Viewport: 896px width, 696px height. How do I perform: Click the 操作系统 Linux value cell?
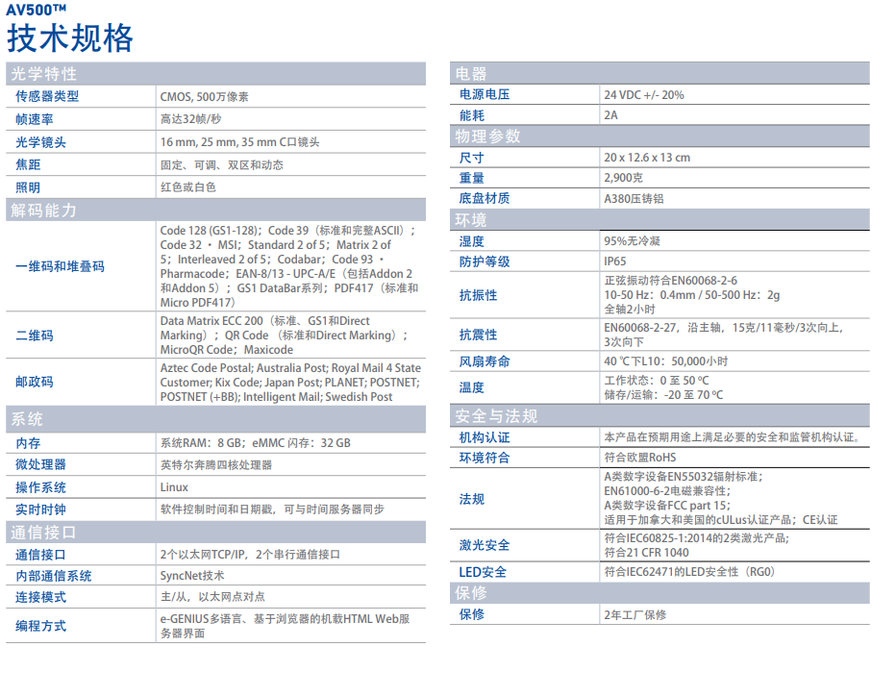coord(177,487)
